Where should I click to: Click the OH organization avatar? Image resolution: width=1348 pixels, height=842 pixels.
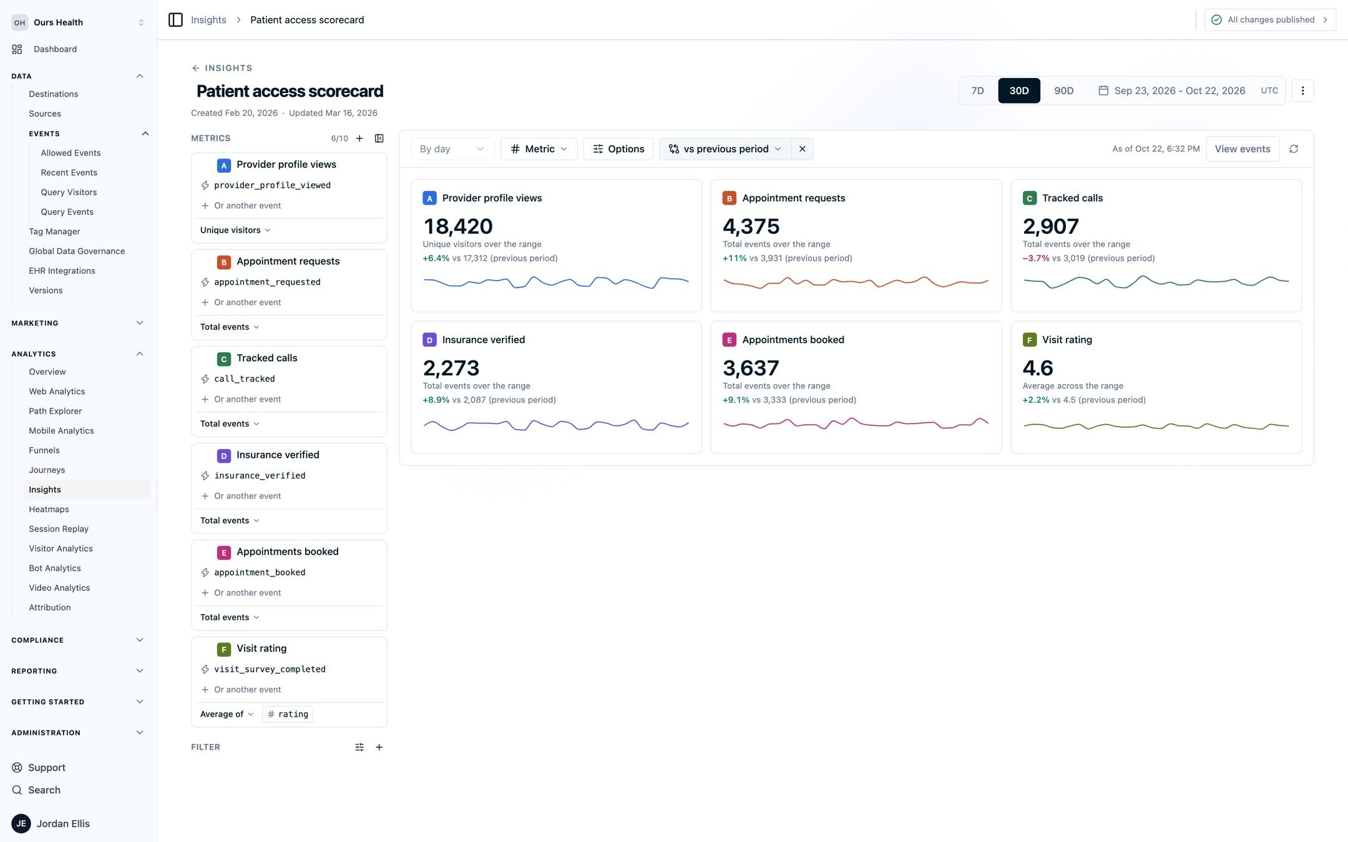(x=20, y=22)
